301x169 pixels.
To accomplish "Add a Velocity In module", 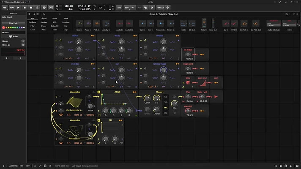I will [106, 24].
